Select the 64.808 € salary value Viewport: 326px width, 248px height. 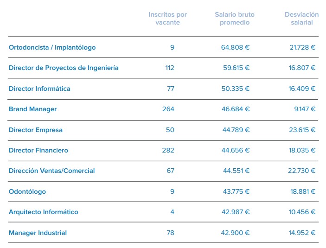pos(235,47)
